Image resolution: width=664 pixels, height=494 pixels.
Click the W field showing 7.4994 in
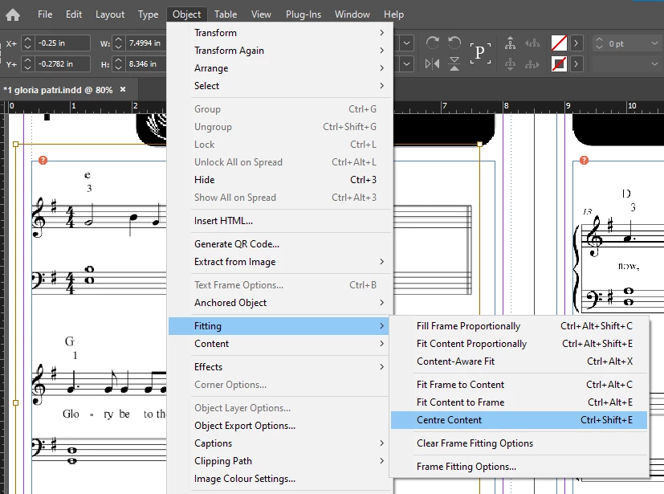pos(146,43)
